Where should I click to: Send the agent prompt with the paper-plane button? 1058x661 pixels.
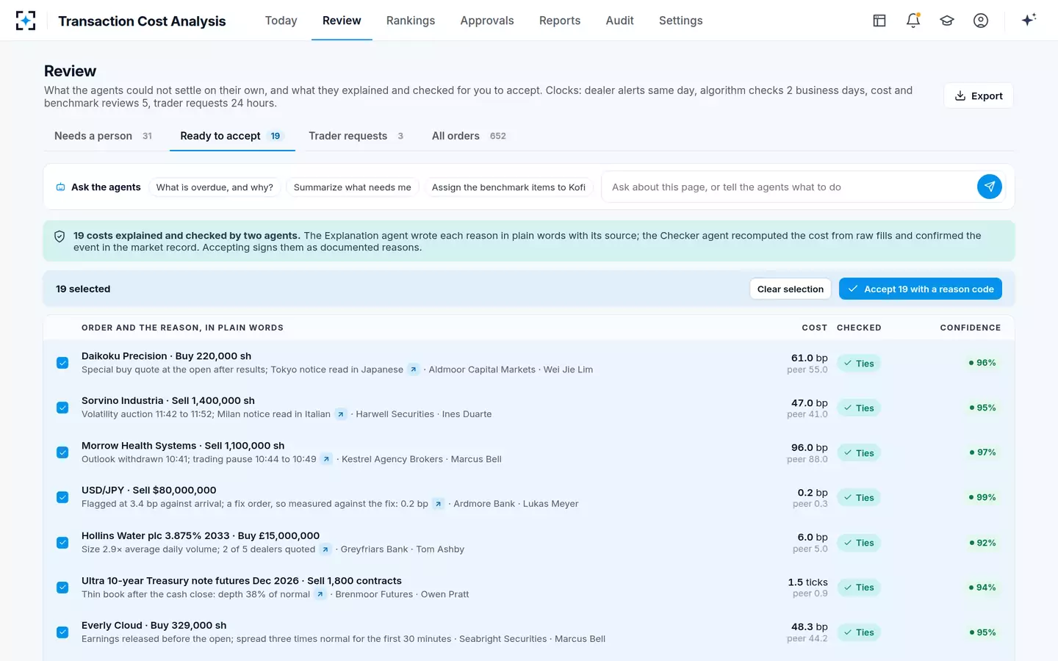click(x=990, y=187)
